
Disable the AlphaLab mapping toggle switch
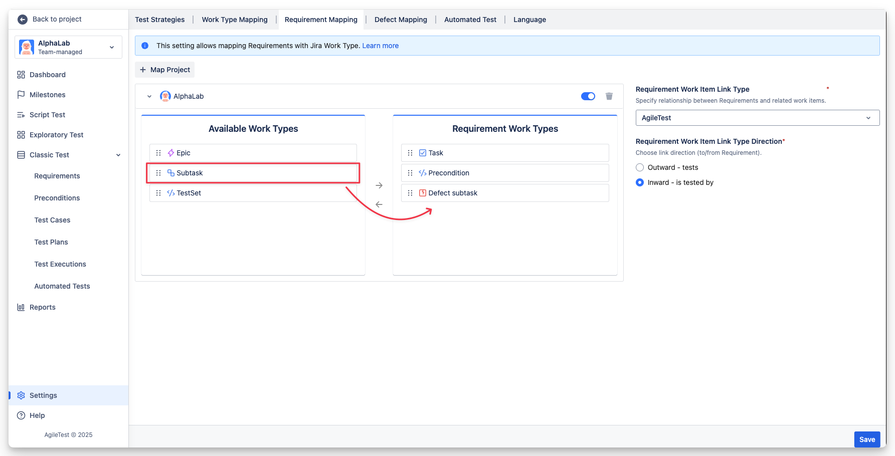click(x=588, y=96)
